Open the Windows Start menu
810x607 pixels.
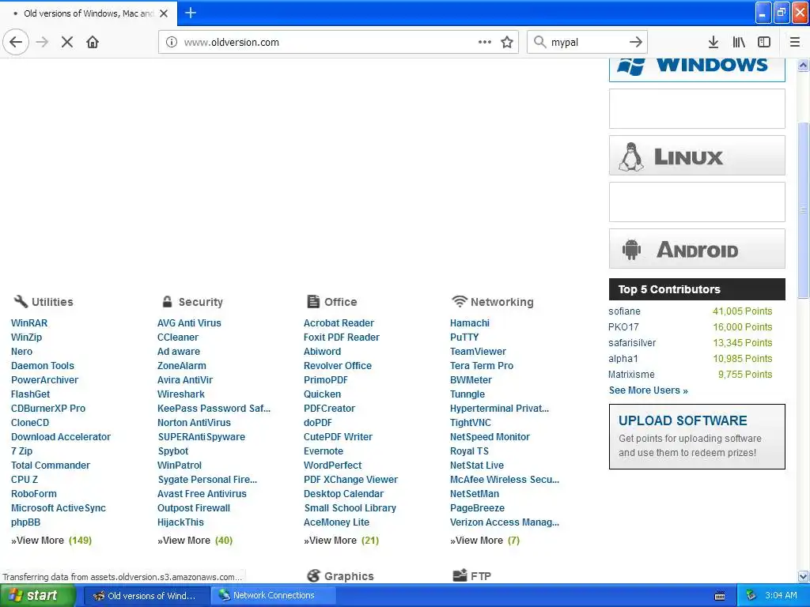coord(38,595)
